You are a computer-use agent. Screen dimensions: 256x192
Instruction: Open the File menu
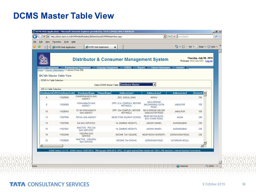pos(35,42)
